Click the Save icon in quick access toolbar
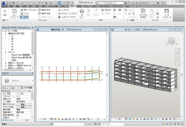This screenshot has width=186, height=127. [x=13, y=3]
